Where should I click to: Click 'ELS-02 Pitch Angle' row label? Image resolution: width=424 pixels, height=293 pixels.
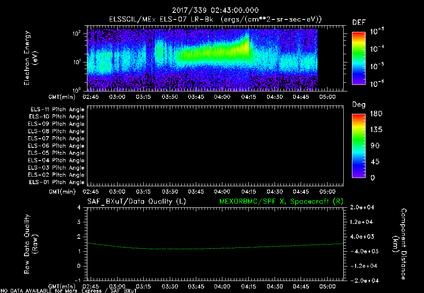coord(56,175)
